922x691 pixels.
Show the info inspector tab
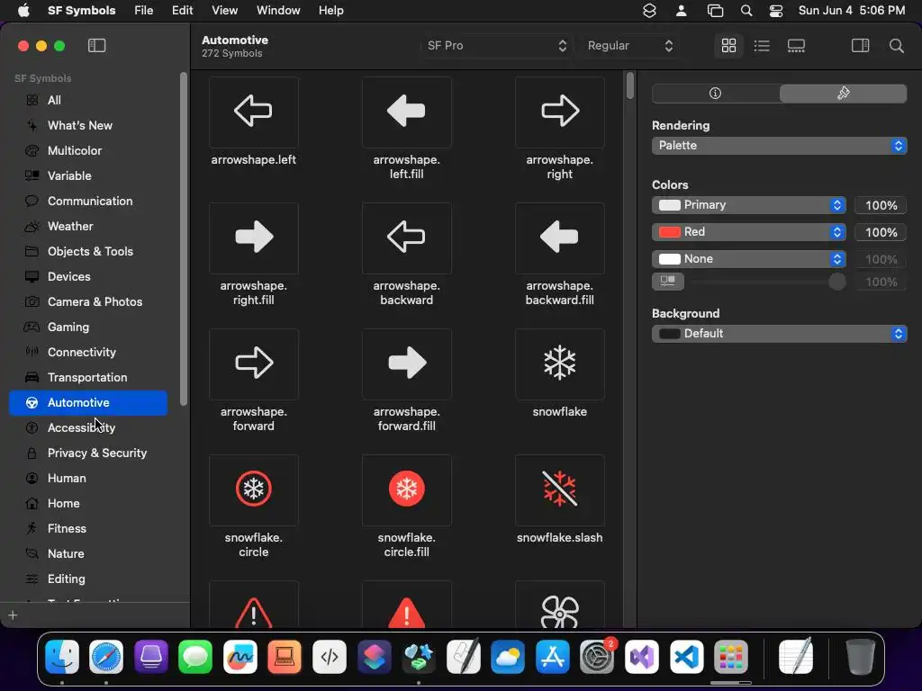[715, 93]
